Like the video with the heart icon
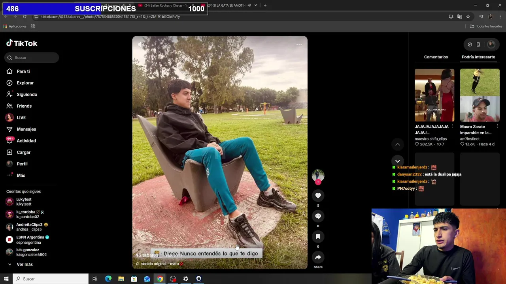This screenshot has height=284, width=506. coord(318,196)
